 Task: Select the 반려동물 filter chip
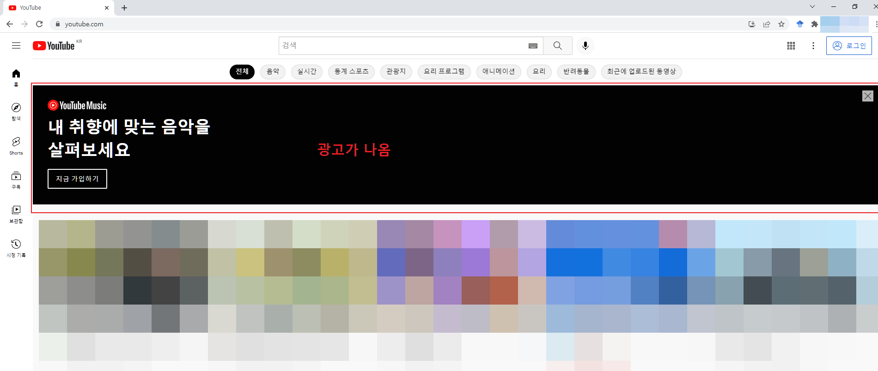coord(576,72)
